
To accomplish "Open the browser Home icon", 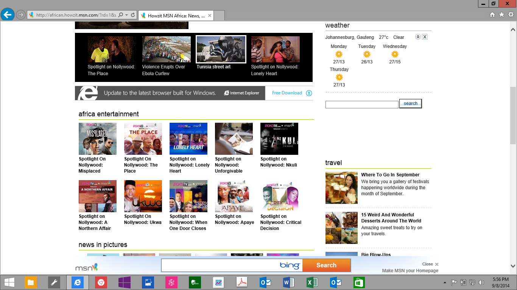I will [x=492, y=15].
